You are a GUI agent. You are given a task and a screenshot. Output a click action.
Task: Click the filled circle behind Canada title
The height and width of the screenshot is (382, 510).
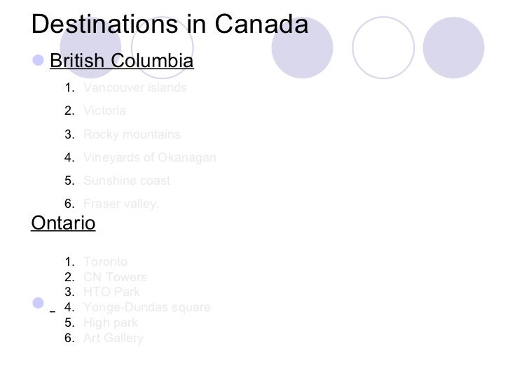pyautogui.click(x=302, y=48)
